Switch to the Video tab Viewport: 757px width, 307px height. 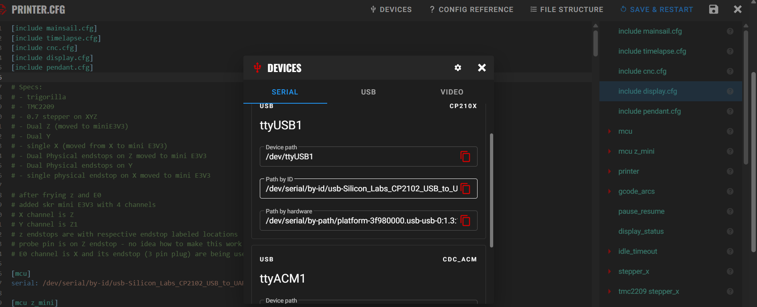tap(451, 92)
